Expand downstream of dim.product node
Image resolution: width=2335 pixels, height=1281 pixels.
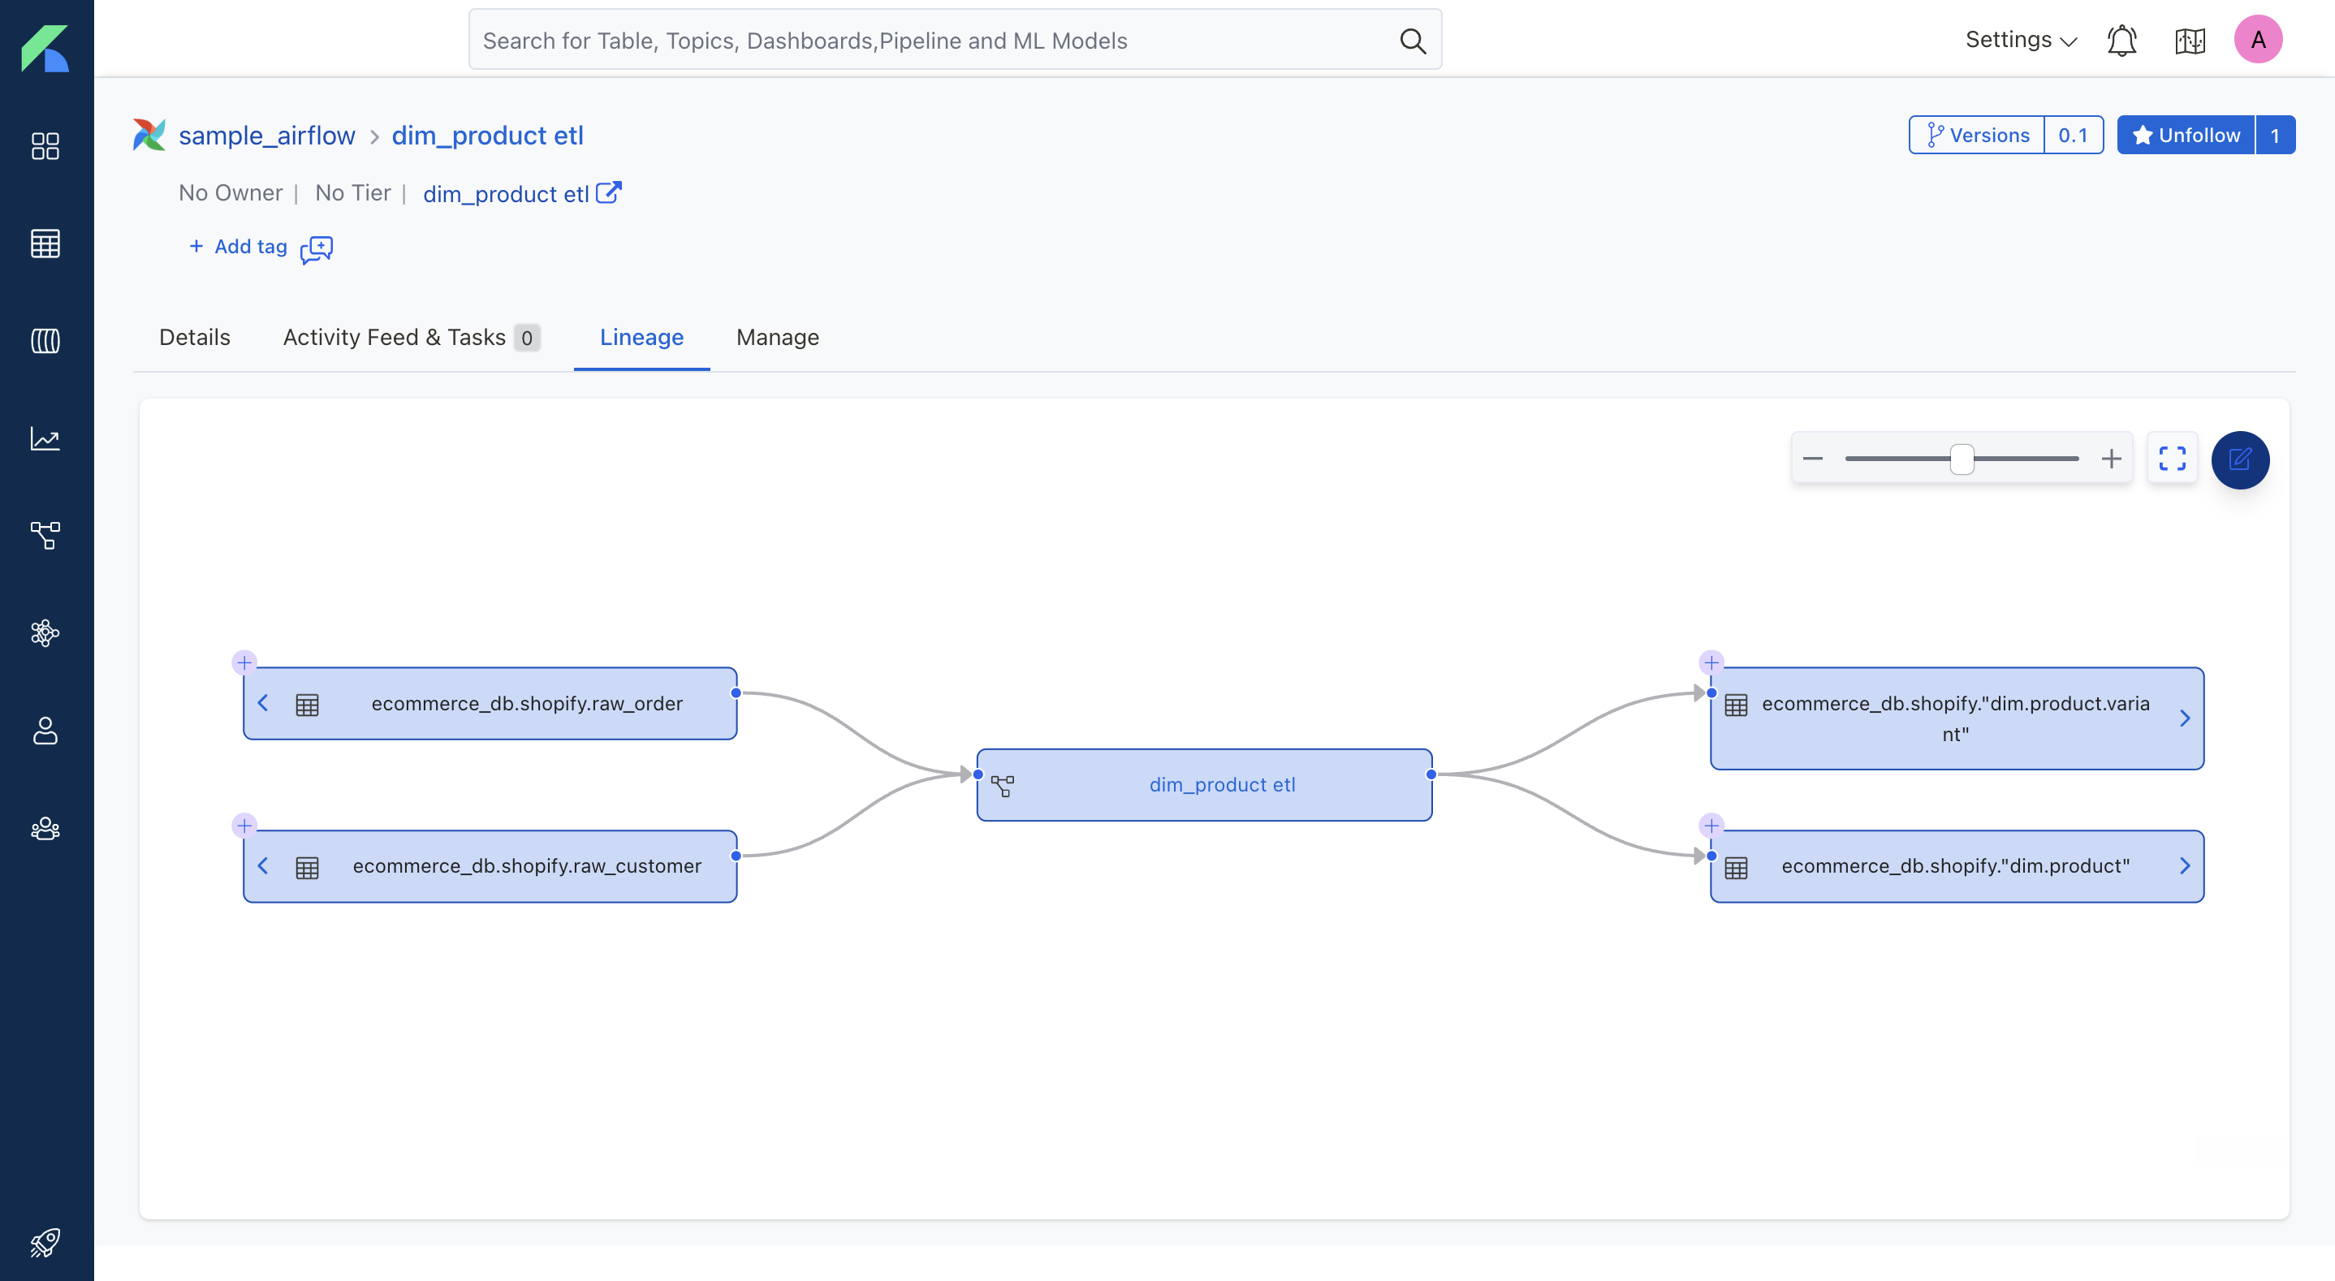pyautogui.click(x=2185, y=866)
